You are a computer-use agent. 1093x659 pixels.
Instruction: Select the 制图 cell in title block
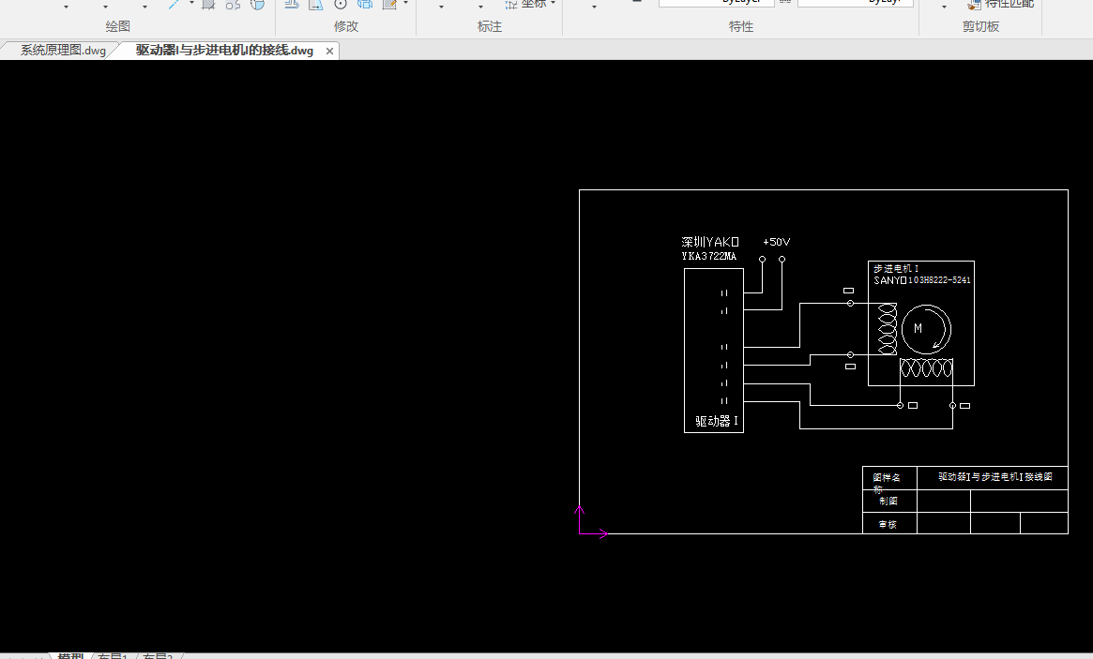click(x=888, y=501)
